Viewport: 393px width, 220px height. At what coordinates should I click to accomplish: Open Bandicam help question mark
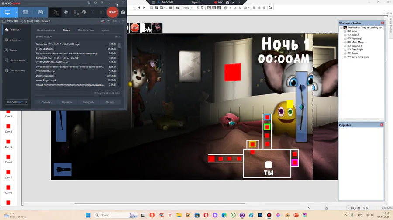tap(102, 3)
